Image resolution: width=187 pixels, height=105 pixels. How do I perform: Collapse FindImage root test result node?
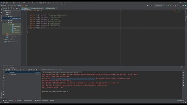[6, 72]
